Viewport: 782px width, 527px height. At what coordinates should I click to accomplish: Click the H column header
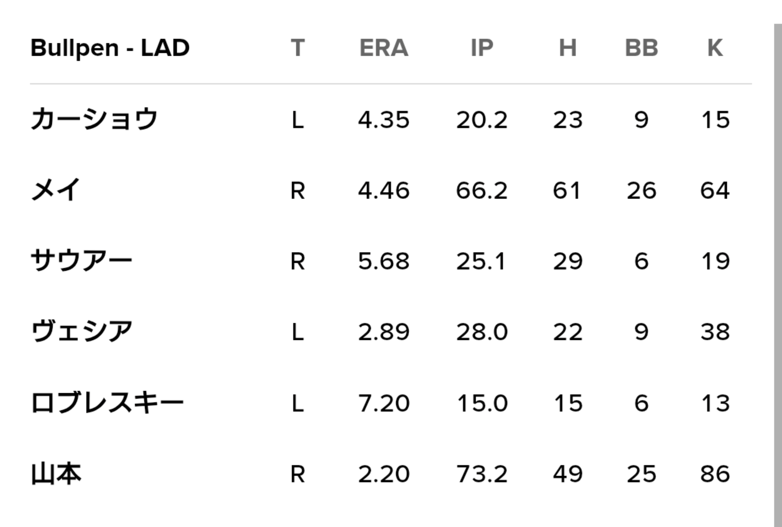pyautogui.click(x=567, y=48)
